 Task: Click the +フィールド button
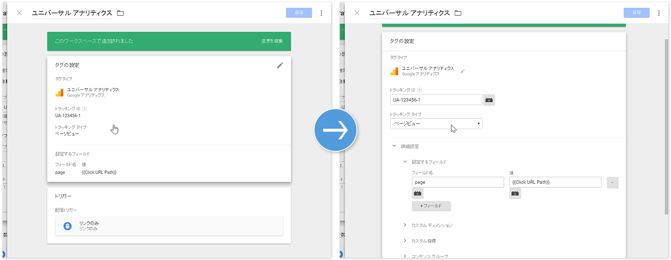[x=431, y=206]
